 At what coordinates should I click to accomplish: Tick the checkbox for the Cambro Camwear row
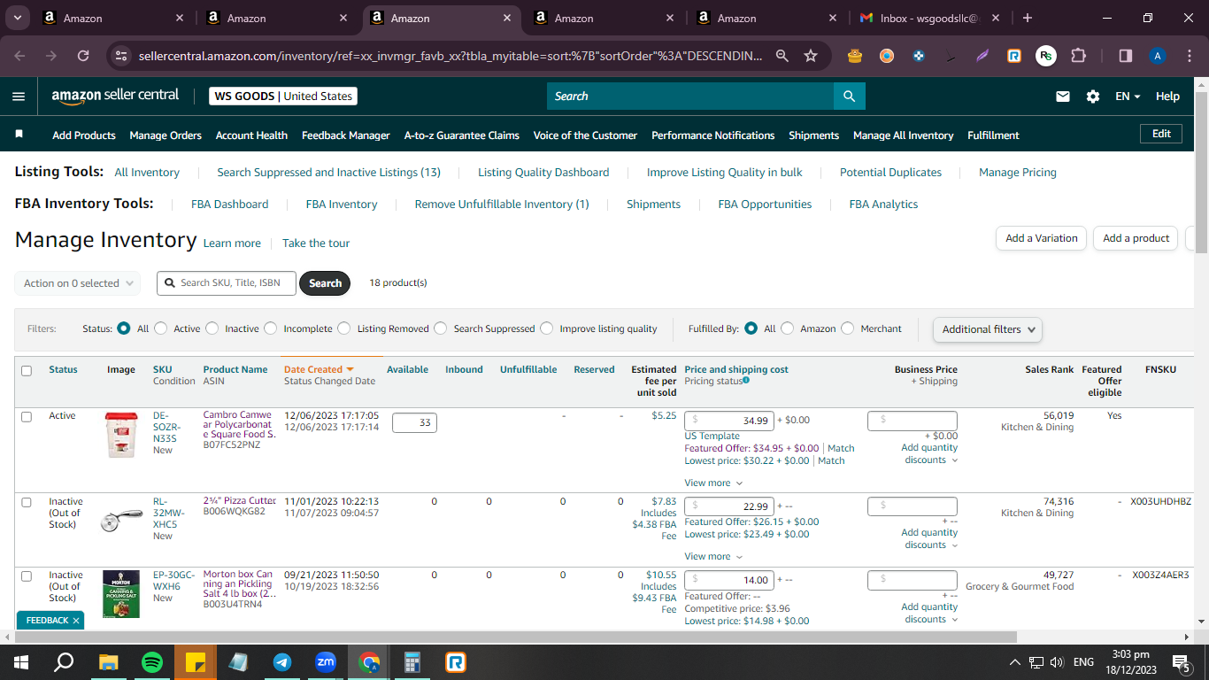pos(27,416)
